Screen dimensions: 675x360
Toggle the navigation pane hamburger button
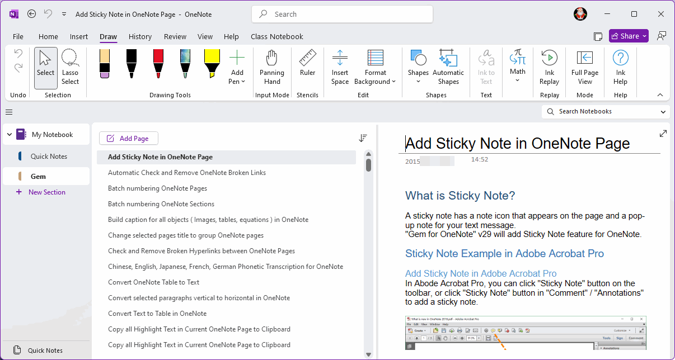9,112
